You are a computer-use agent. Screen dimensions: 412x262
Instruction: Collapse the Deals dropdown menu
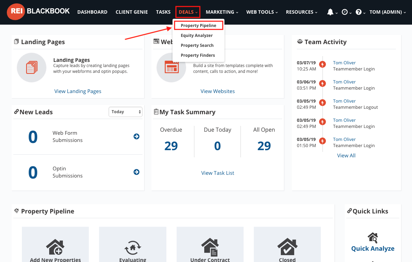click(x=188, y=12)
